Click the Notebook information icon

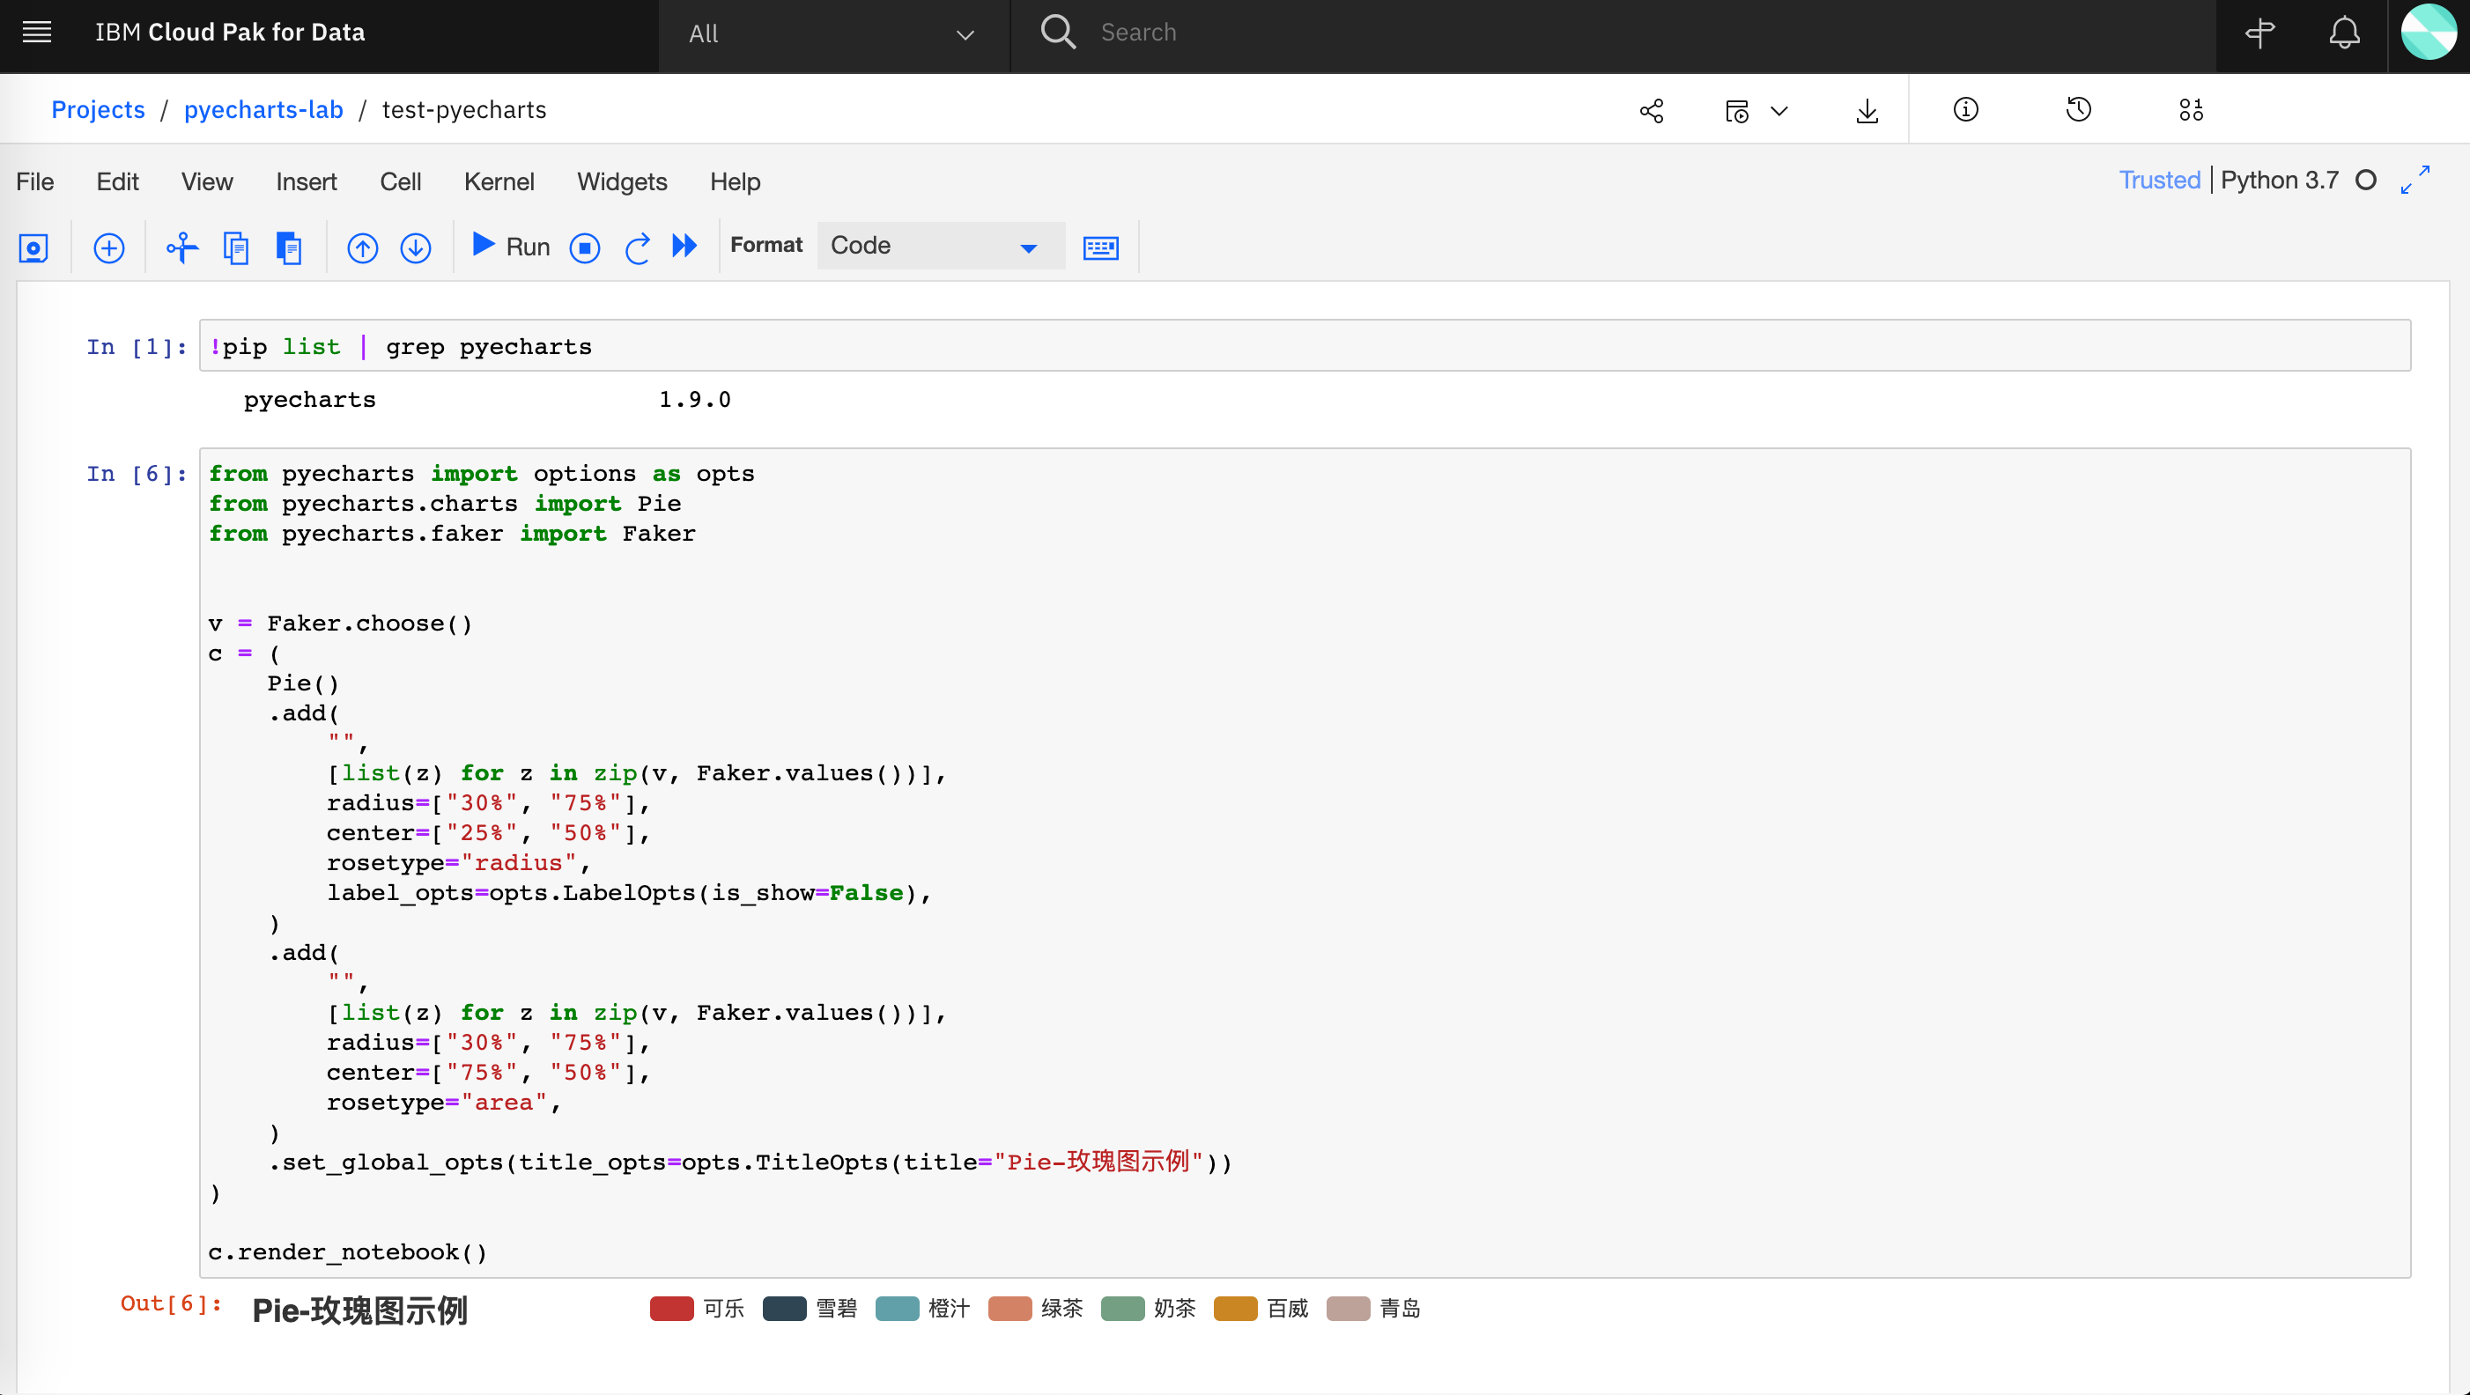point(1966,108)
